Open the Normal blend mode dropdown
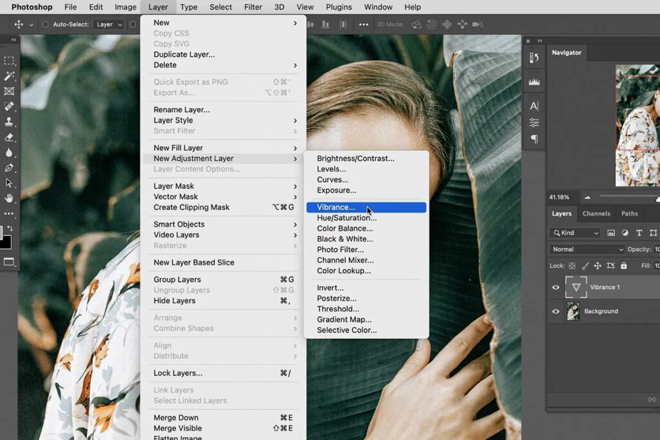This screenshot has height=440, width=660. coord(587,249)
